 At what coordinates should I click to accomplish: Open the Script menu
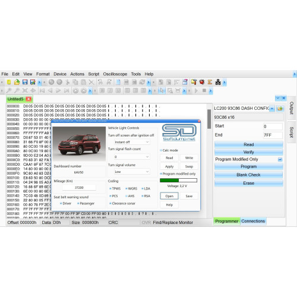tap(94, 74)
